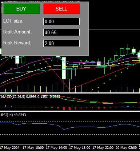Click the 17 May 10:00 time axis label
This screenshot has width=140, height=151.
[33, 148]
